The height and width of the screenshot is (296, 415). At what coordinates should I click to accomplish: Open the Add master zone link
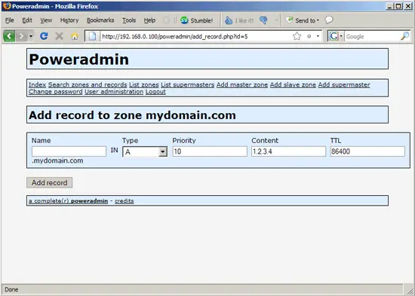click(x=242, y=85)
